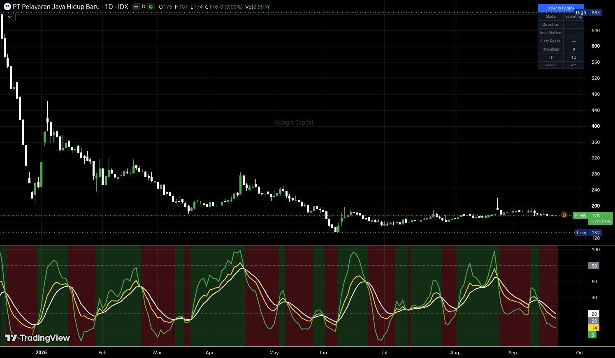The image size is (615, 358).
Task: Click the green PJHB symbol price tag
Action: coord(580,216)
